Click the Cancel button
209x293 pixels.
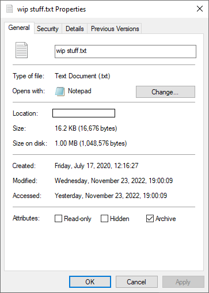coord(136,282)
